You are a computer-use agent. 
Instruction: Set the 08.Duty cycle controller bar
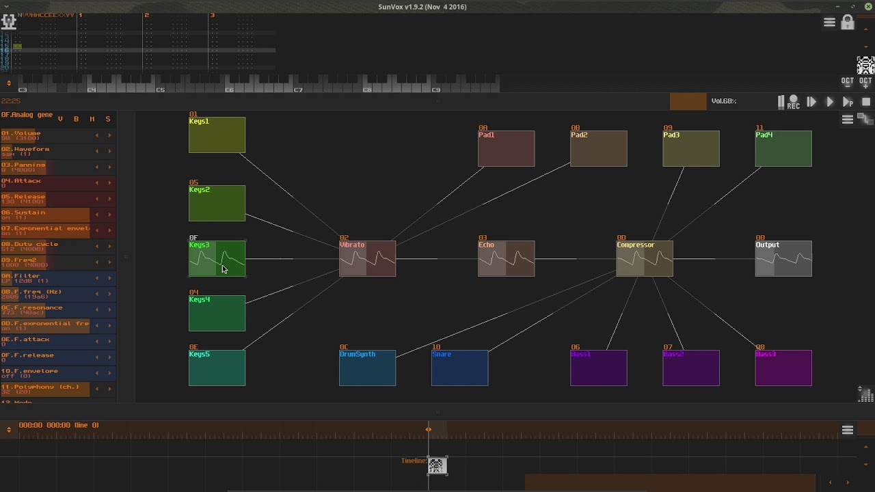click(45, 246)
